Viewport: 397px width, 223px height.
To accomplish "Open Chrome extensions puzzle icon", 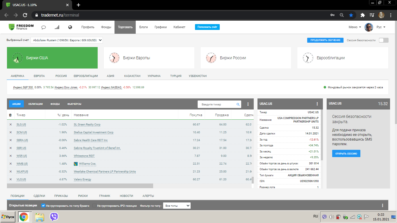I will click(362, 15).
